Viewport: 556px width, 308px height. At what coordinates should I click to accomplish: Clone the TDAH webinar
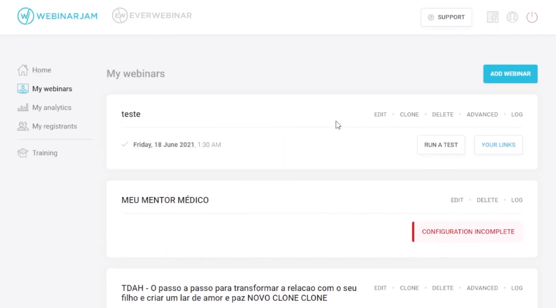click(x=409, y=288)
